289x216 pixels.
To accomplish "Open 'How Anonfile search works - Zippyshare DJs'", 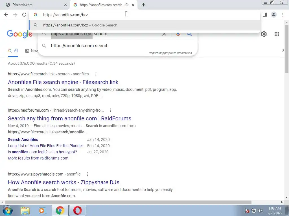I will [x=64, y=182].
